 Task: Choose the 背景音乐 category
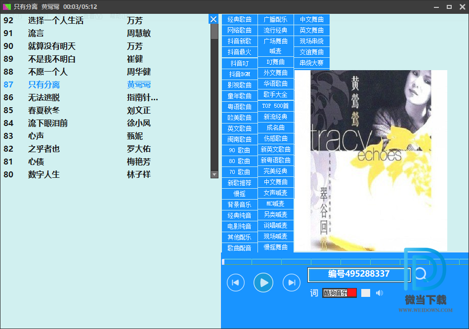tap(240, 205)
